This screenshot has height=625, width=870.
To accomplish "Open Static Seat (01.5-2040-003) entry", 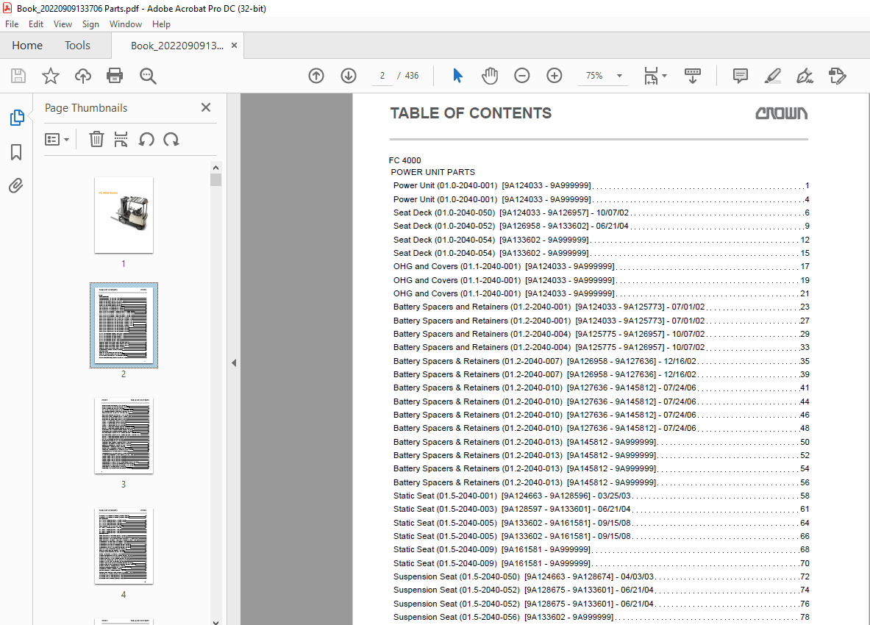I will [602, 509].
